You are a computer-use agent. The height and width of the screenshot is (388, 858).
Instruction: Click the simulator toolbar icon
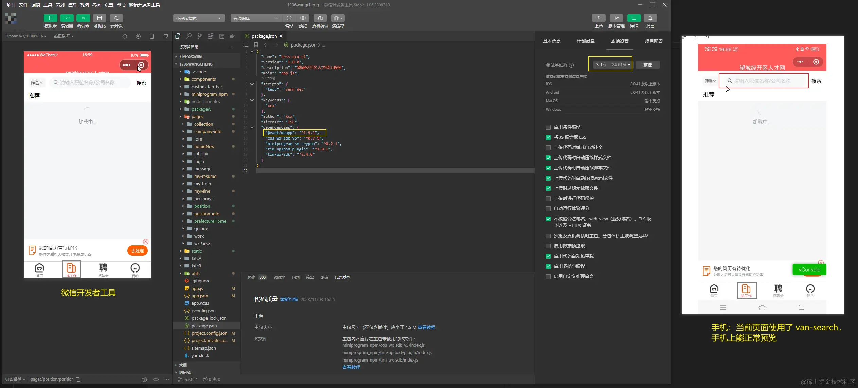pos(50,18)
